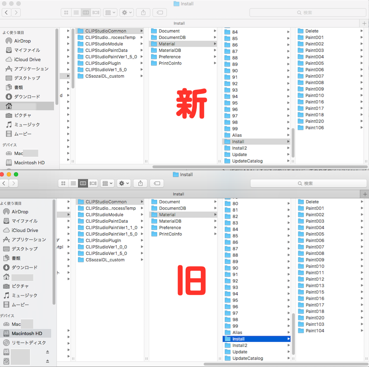Select Paint104 folder in bottom window
Screen dimensions: 369x367
coord(314,331)
